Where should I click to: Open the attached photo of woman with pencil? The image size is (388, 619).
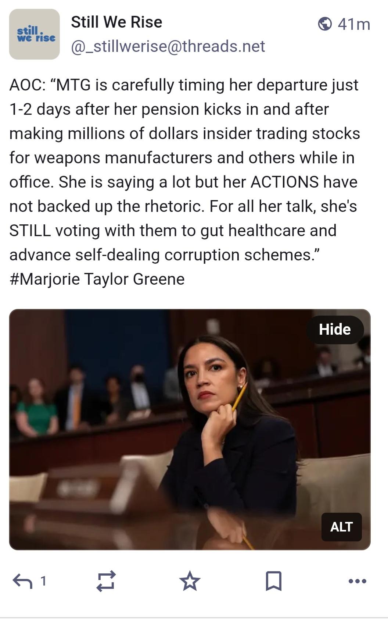(190, 430)
